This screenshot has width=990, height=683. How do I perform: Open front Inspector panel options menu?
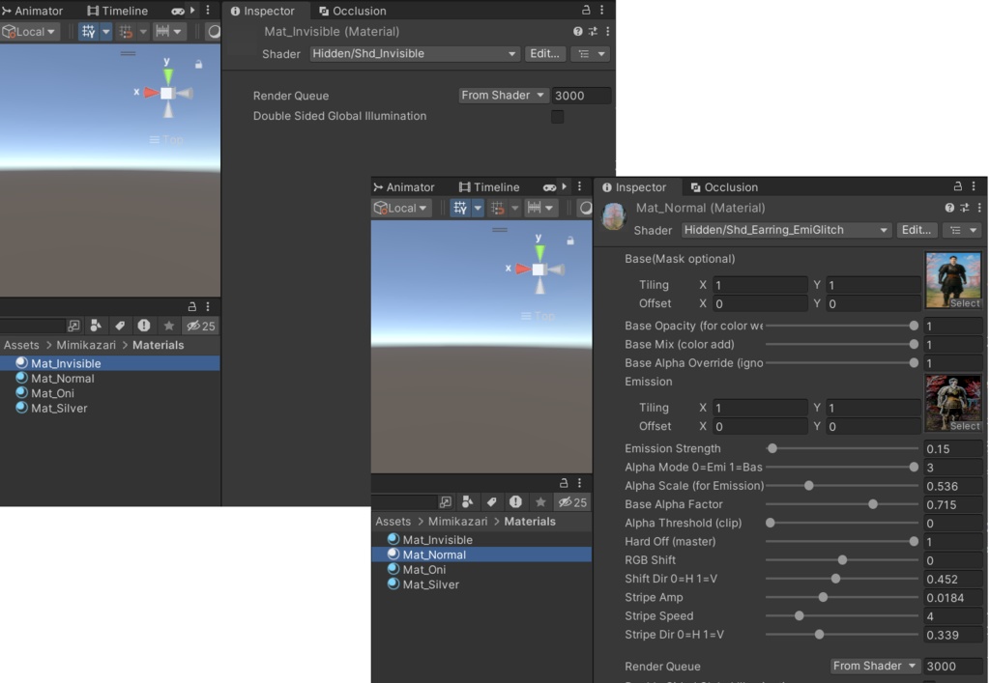point(974,186)
